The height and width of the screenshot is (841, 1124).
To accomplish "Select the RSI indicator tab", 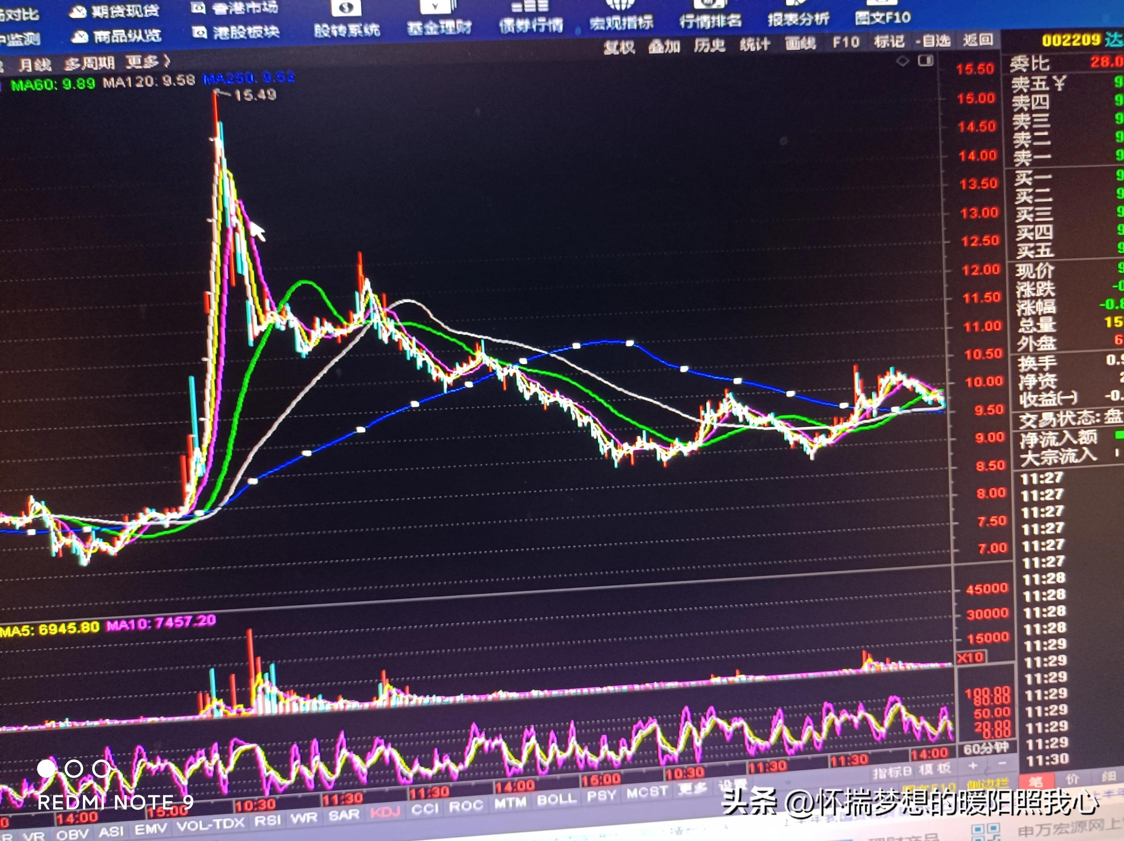I will click(267, 820).
